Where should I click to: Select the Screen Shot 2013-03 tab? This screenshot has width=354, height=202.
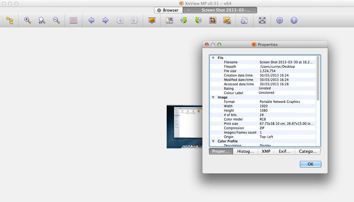pyautogui.click(x=220, y=10)
